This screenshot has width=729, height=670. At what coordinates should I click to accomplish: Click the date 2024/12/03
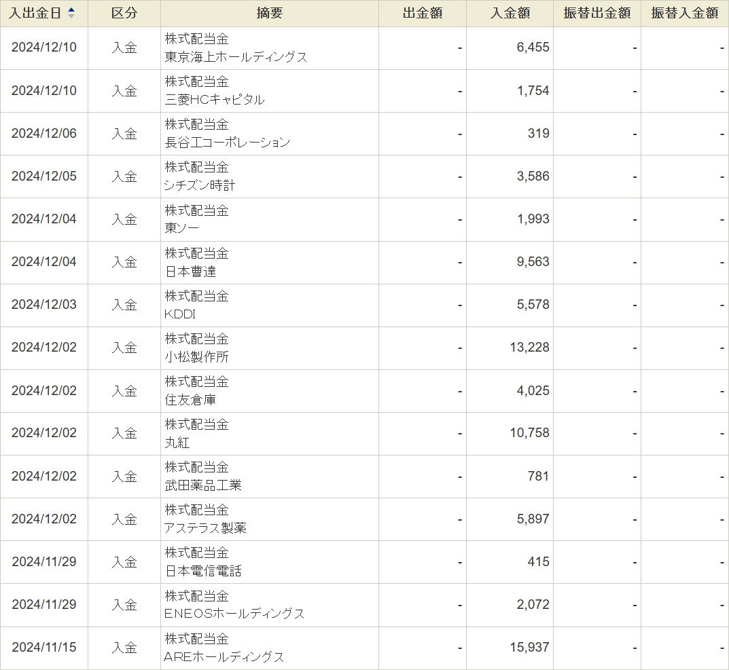point(43,304)
